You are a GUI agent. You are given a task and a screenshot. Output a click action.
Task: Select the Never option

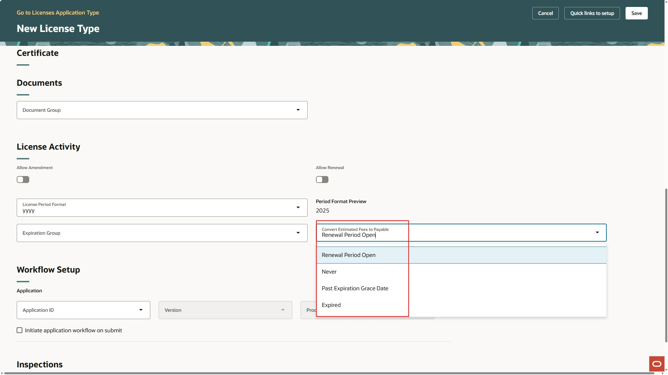329,272
